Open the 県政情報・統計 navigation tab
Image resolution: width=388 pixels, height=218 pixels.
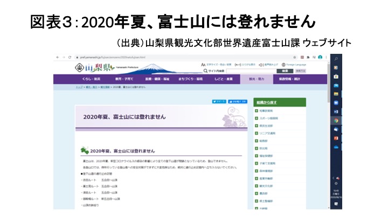[289, 79]
